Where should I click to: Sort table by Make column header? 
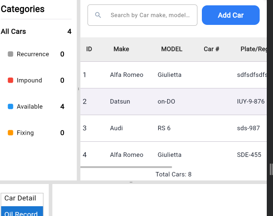[121, 49]
